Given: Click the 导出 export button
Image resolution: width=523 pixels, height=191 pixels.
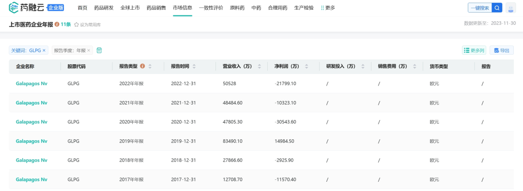Looking at the screenshot, I should [x=502, y=50].
